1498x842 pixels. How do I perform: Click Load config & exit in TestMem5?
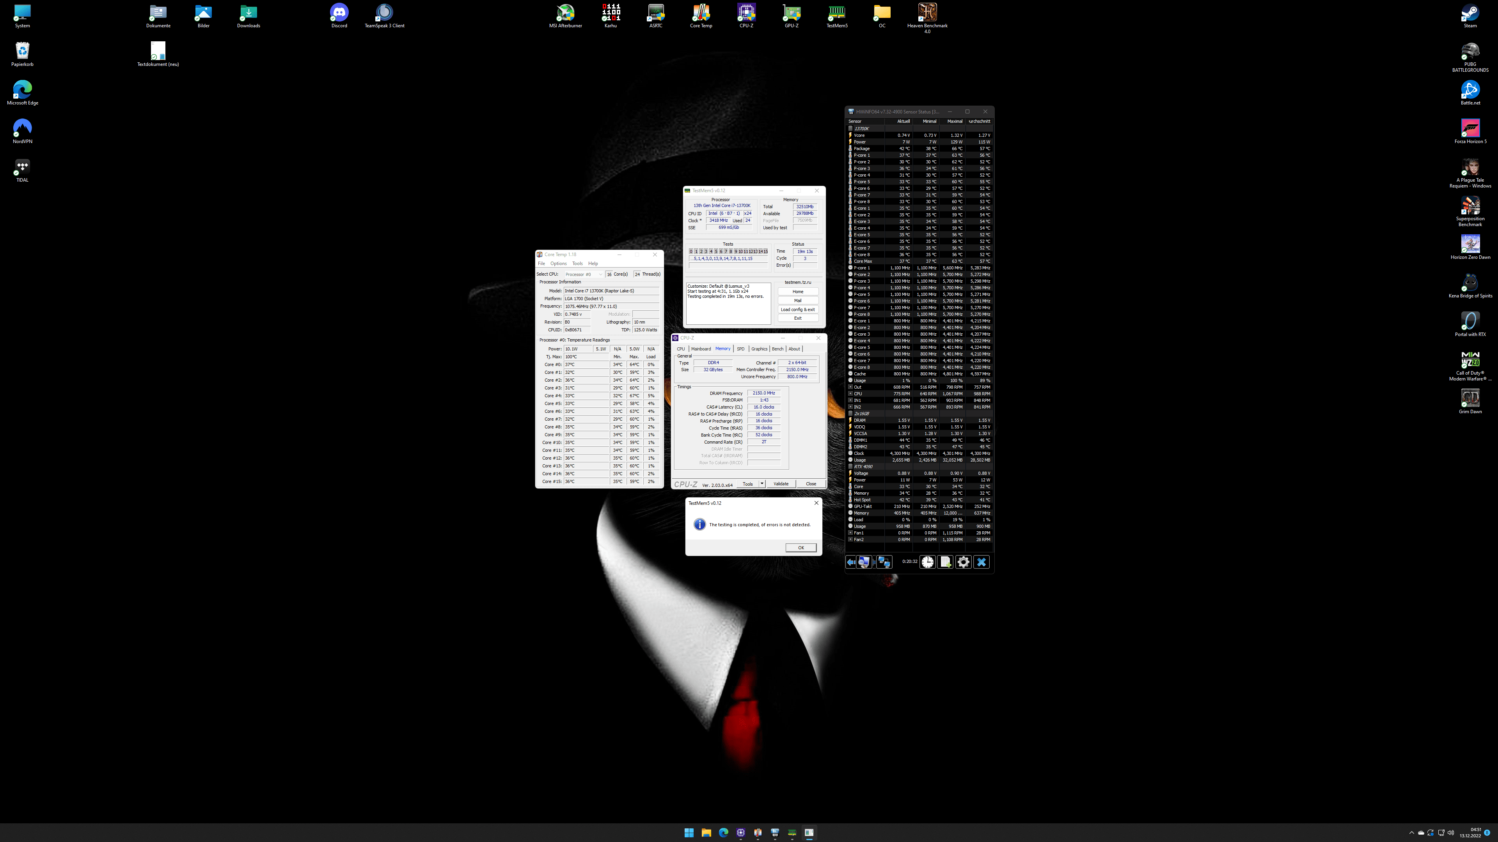point(798,309)
